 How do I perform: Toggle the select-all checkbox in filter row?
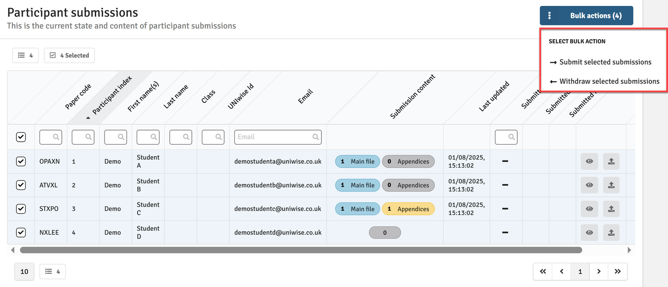pos(21,137)
